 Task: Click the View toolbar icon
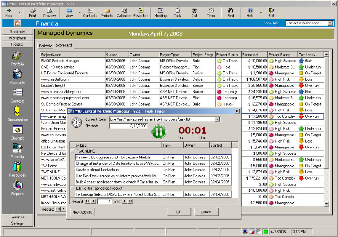tap(69, 13)
